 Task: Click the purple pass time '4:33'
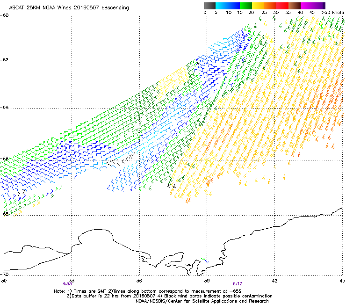(x=67, y=284)
